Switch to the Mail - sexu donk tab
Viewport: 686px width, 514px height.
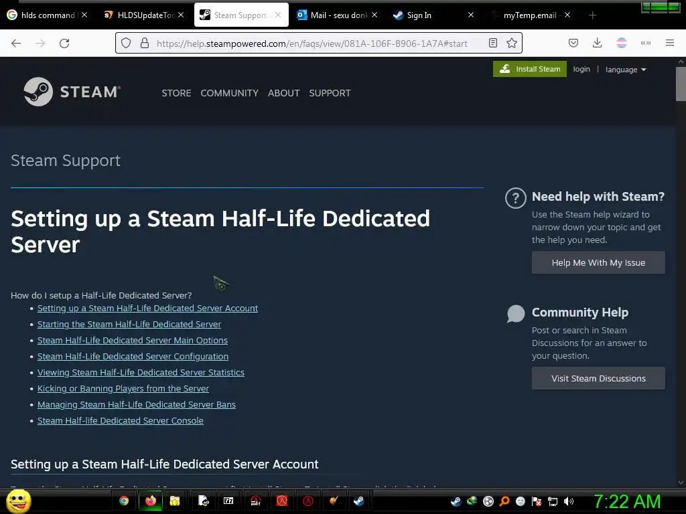point(338,15)
